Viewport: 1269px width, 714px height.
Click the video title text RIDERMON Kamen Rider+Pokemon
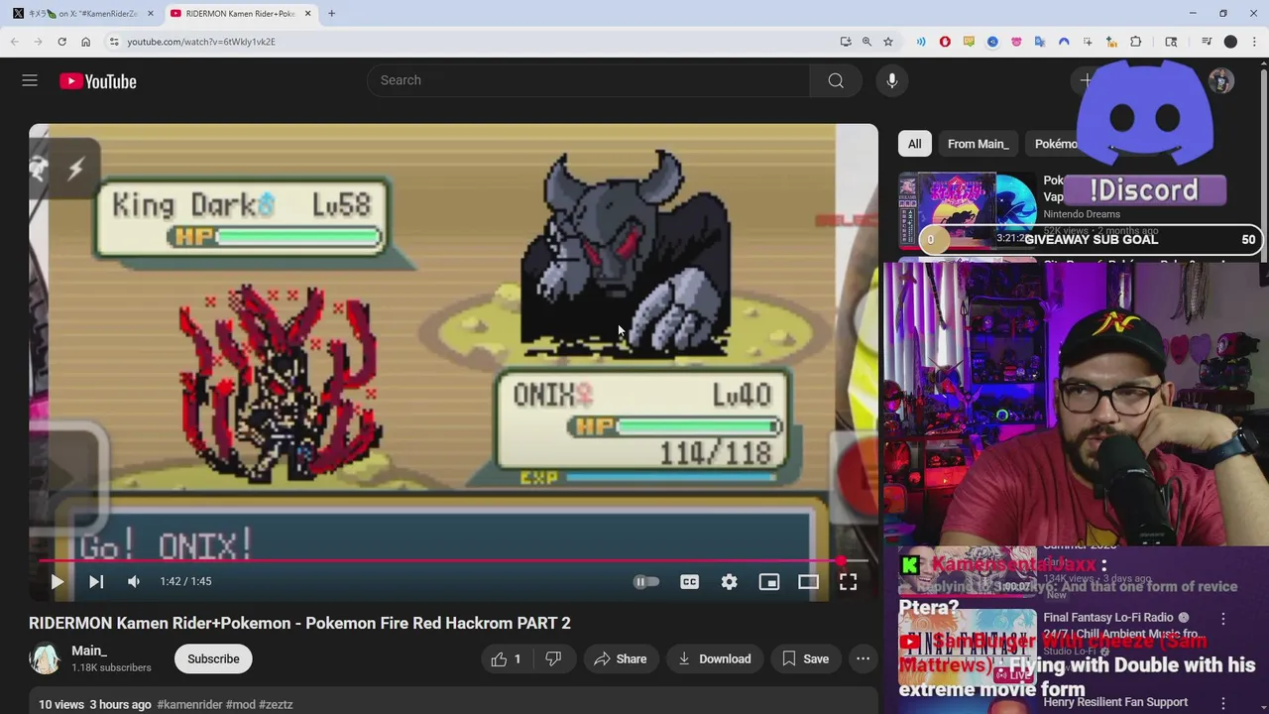coord(299,623)
